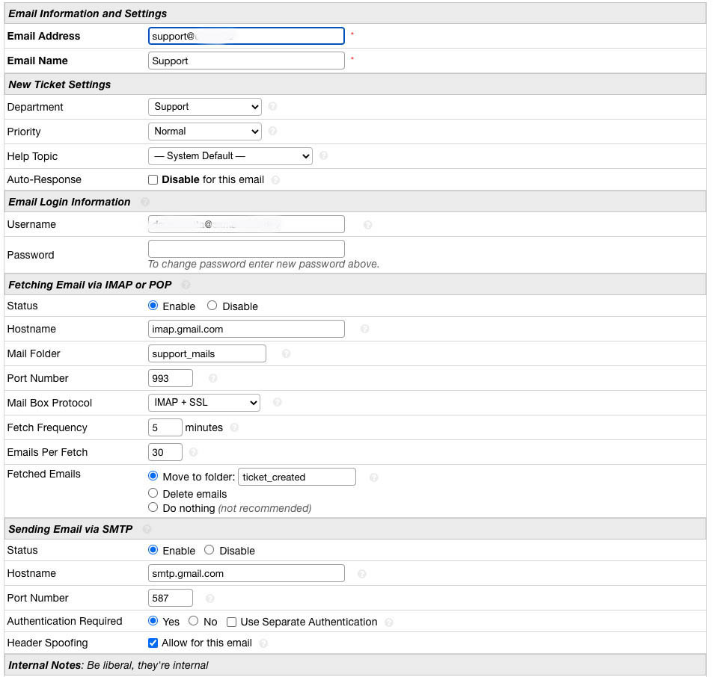Select No for Authentication Required
Screen dimensions: 713x677
coord(193,621)
